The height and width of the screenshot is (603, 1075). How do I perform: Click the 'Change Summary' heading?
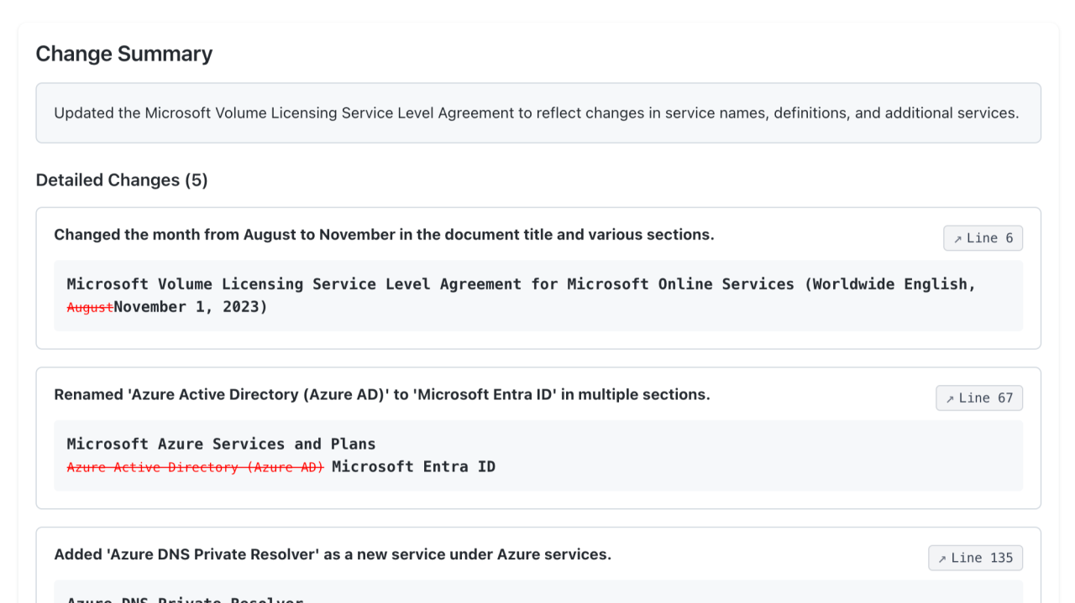pos(123,54)
